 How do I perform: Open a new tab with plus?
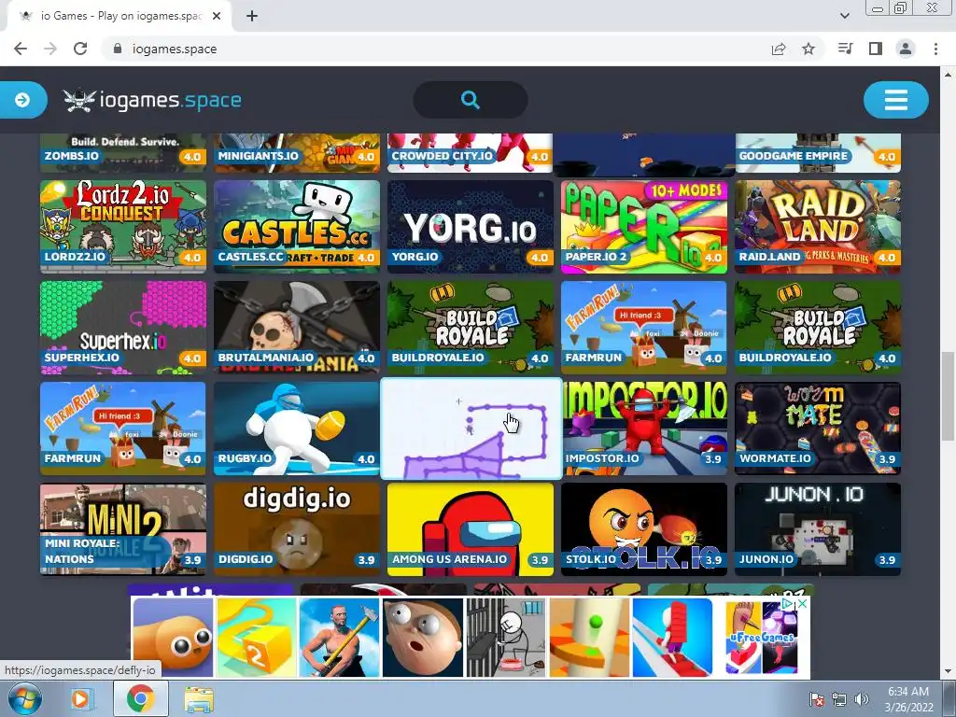[x=252, y=16]
